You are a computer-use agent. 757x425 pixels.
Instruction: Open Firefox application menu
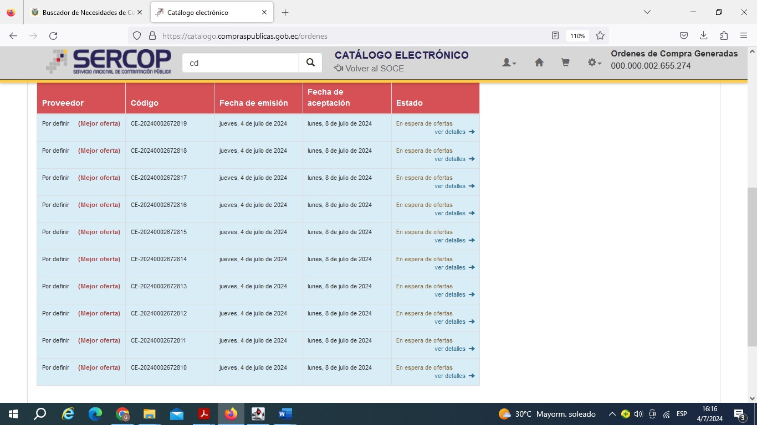(x=744, y=36)
